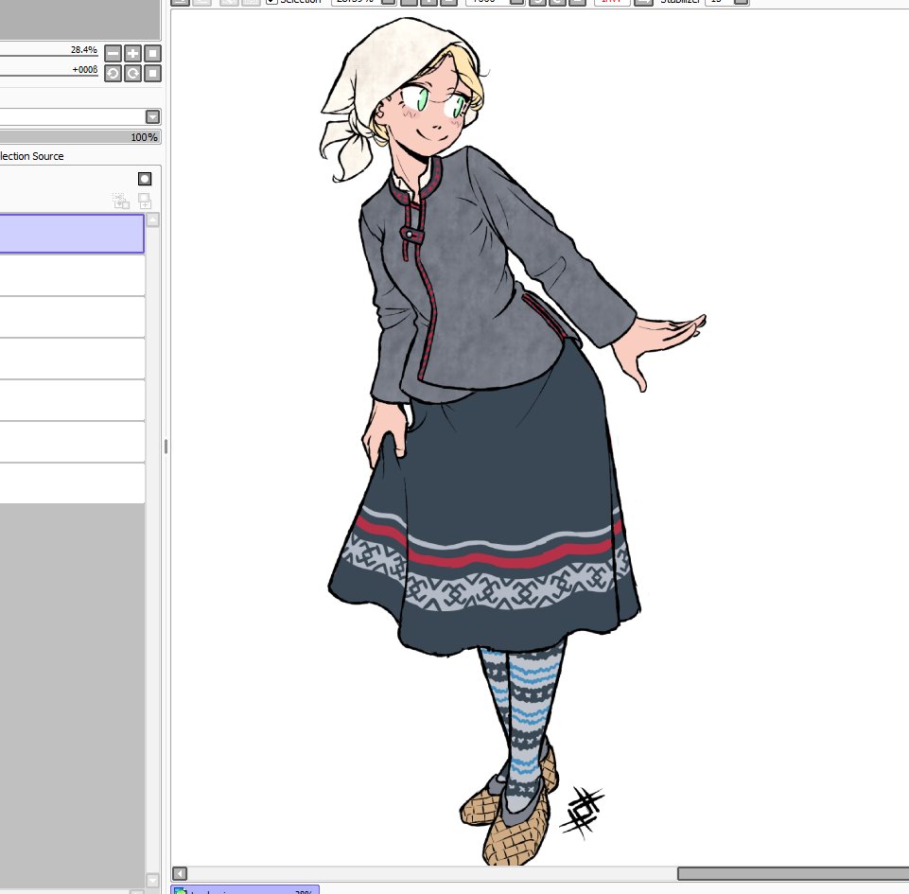Click the +0008 rotation angle slider
This screenshot has width=909, height=894.
coord(48,71)
